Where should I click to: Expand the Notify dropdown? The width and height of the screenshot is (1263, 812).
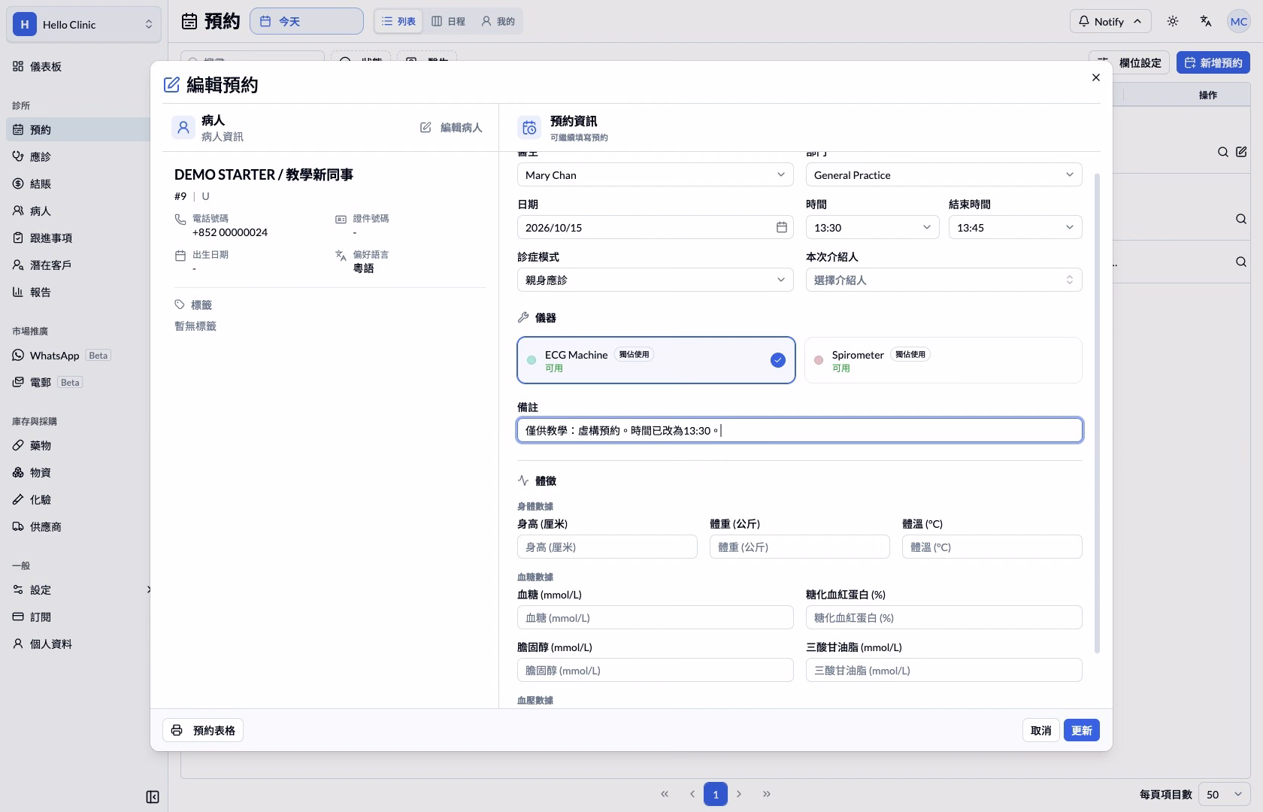click(1110, 21)
